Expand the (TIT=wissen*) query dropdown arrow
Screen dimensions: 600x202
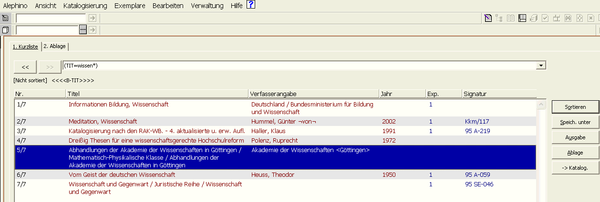pos(541,66)
